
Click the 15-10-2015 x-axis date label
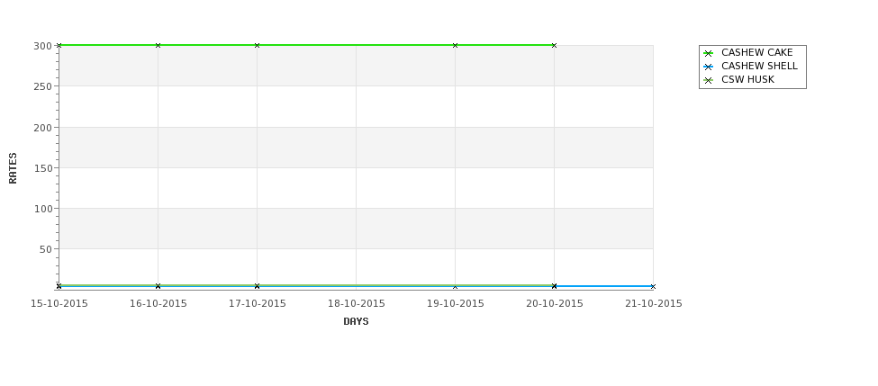[59, 303]
